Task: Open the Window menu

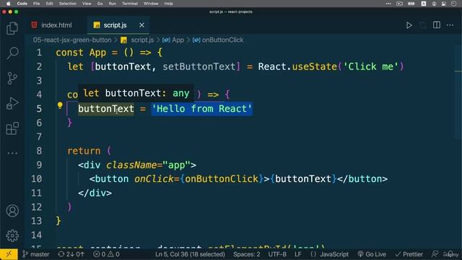Action: [151, 4]
